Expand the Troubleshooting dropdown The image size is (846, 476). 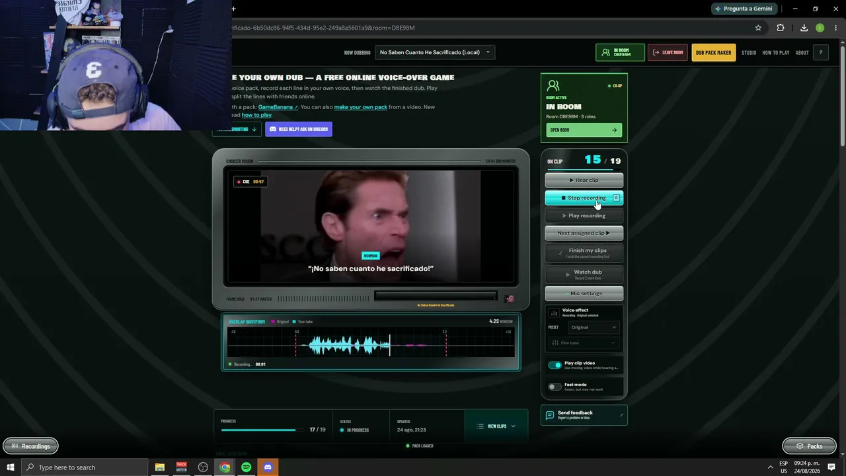[237, 129]
